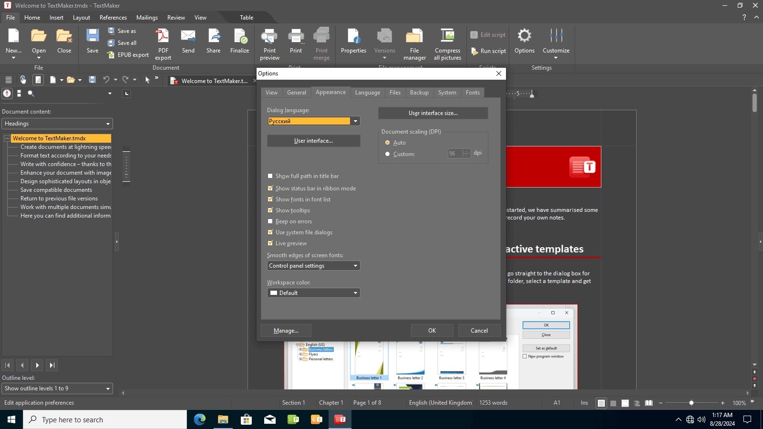Image resolution: width=763 pixels, height=429 pixels.
Task: Open the Customize settings icon
Action: (x=556, y=40)
